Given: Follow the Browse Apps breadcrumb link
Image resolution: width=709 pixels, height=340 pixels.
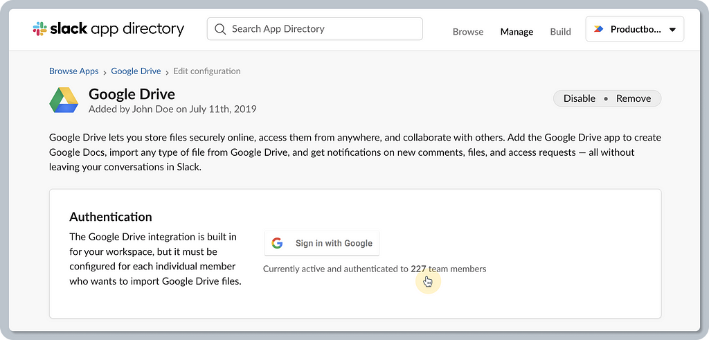Looking at the screenshot, I should (73, 71).
